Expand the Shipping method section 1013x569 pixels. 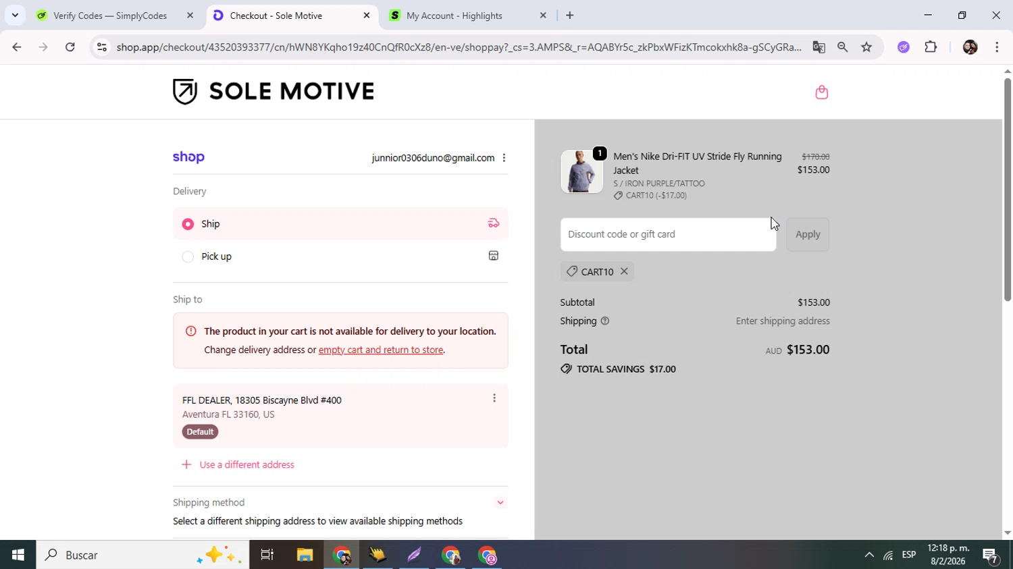click(x=500, y=502)
